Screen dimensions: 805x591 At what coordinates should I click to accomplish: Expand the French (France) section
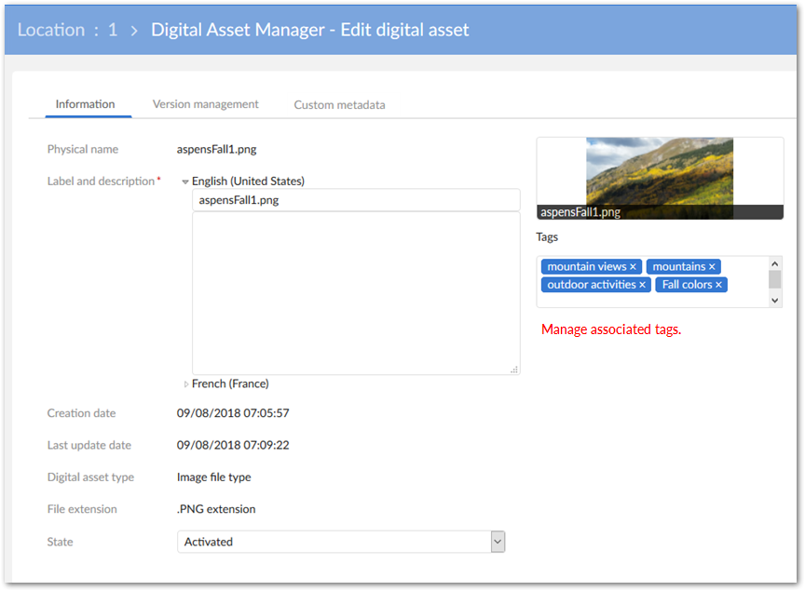coord(185,383)
